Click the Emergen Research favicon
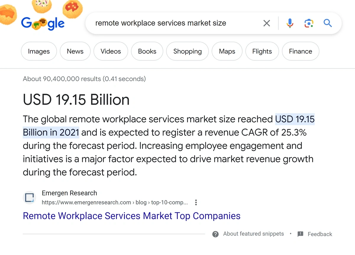355x255 pixels. (x=30, y=198)
